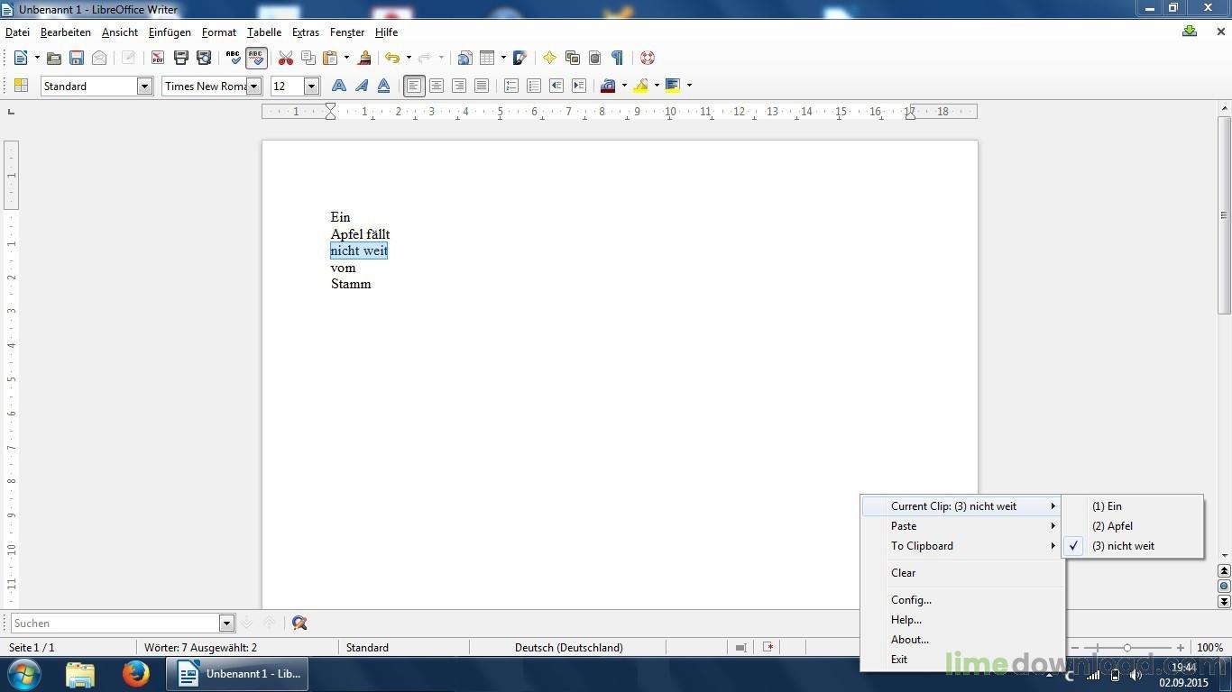Open the paragraph style dropdown showing Standard
This screenshot has height=692, width=1232.
pyautogui.click(x=144, y=86)
